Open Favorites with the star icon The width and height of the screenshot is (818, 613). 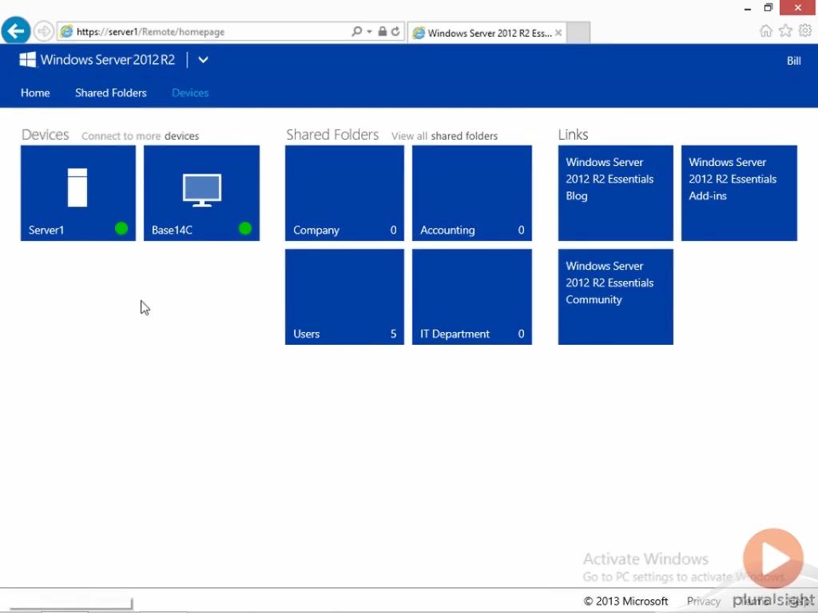785,31
